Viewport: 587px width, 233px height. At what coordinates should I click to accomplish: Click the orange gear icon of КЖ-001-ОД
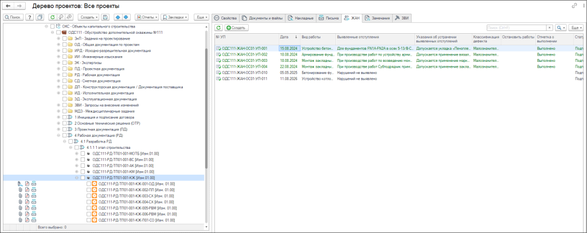pyautogui.click(x=95, y=184)
